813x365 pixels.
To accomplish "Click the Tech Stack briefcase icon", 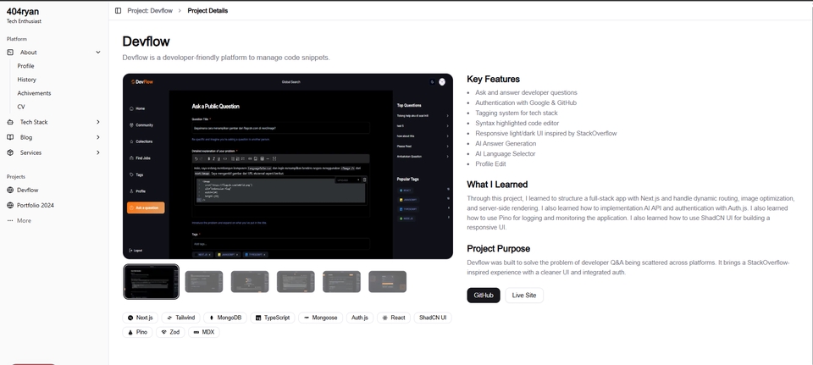I will (x=10, y=122).
